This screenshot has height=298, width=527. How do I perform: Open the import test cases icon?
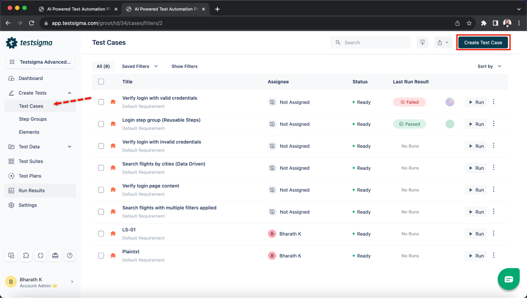[x=422, y=42]
